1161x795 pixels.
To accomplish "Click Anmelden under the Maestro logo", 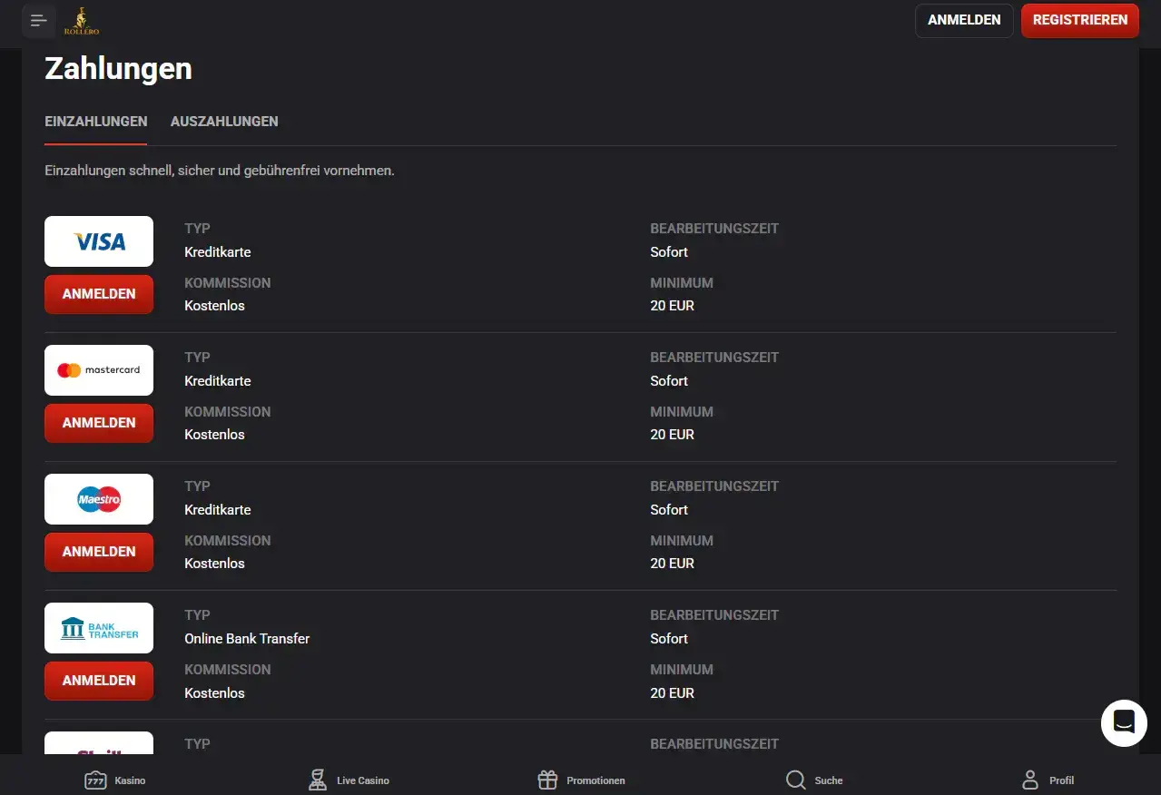I will pos(99,552).
